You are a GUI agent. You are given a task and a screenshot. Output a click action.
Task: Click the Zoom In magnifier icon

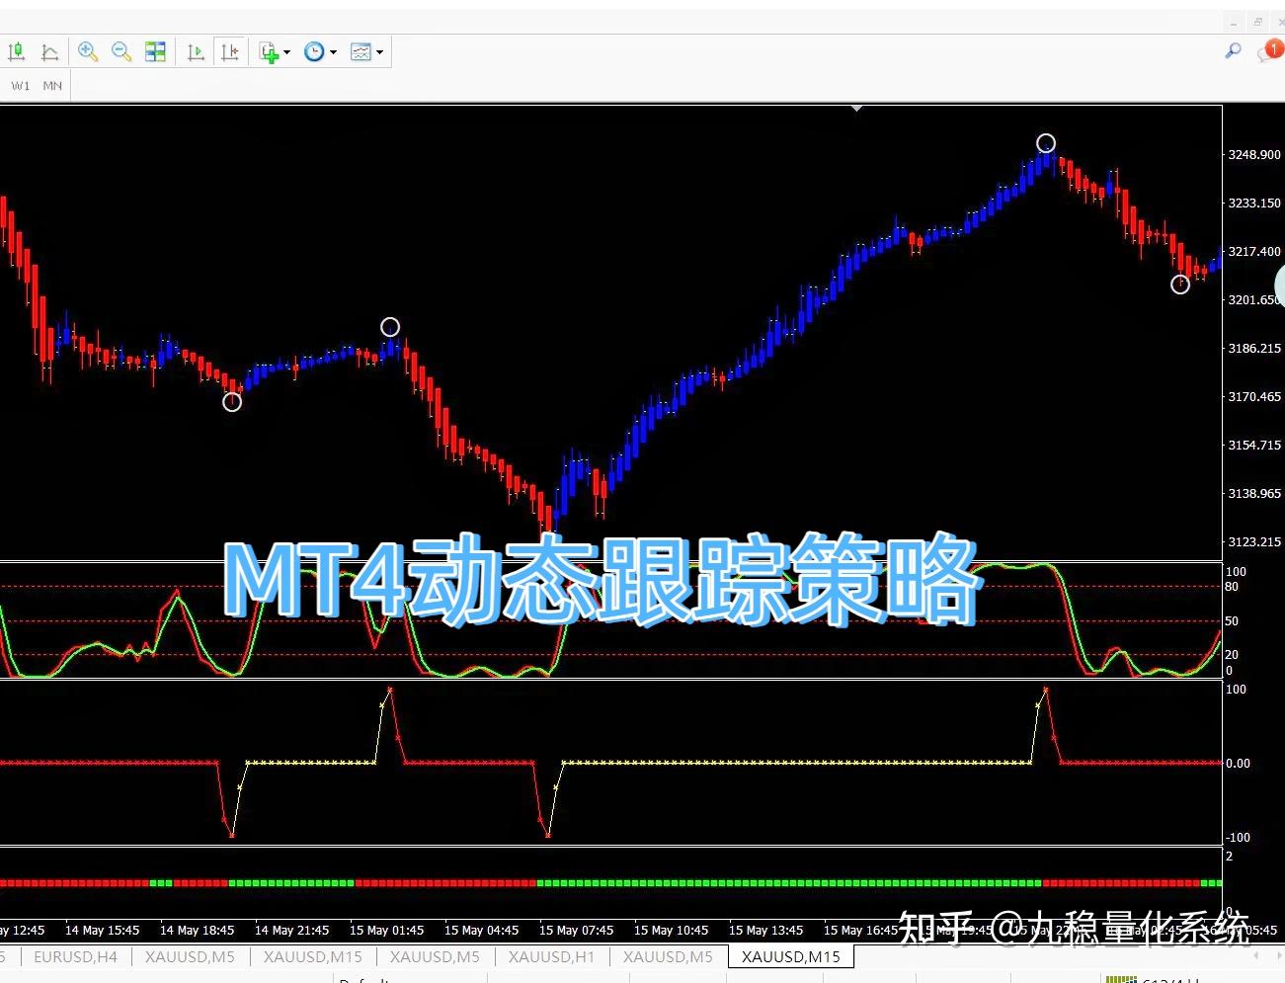coord(87,51)
